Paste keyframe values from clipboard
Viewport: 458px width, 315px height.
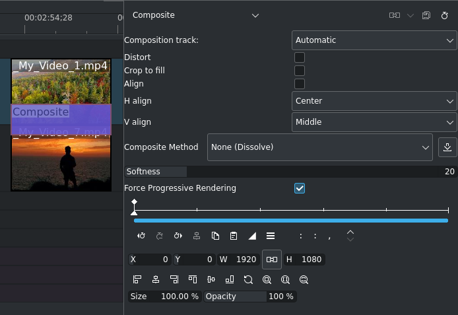click(234, 236)
